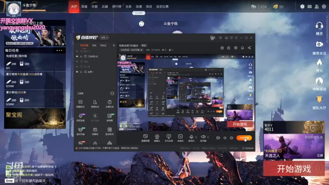The height and width of the screenshot is (185, 329).
Task: Toggle visibility of the 全屏 1 source
Action: [77, 72]
